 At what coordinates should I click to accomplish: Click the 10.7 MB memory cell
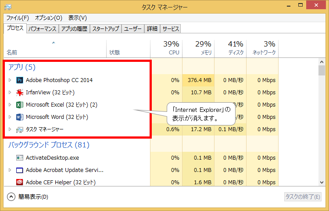pos(198,93)
